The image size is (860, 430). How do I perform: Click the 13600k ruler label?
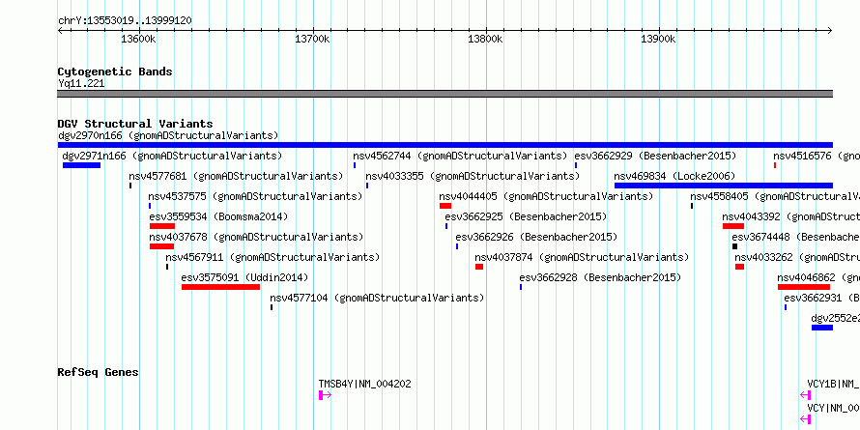coord(138,39)
